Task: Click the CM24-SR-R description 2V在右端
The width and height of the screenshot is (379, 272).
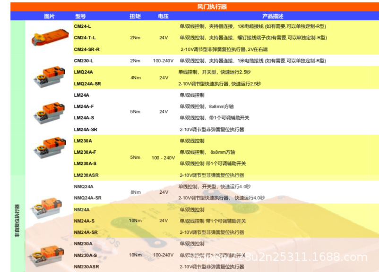Action: point(258,49)
